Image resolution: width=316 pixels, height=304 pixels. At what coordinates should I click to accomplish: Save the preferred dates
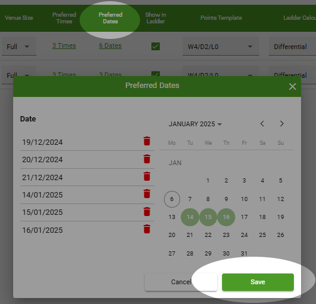(x=258, y=282)
